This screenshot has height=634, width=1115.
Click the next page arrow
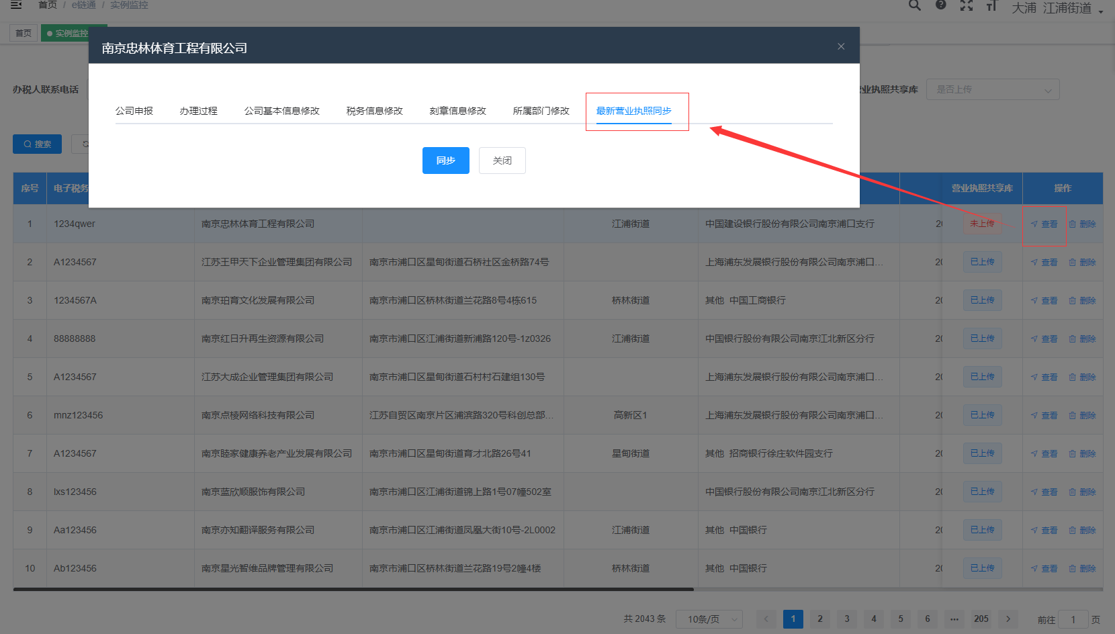coord(1008,619)
